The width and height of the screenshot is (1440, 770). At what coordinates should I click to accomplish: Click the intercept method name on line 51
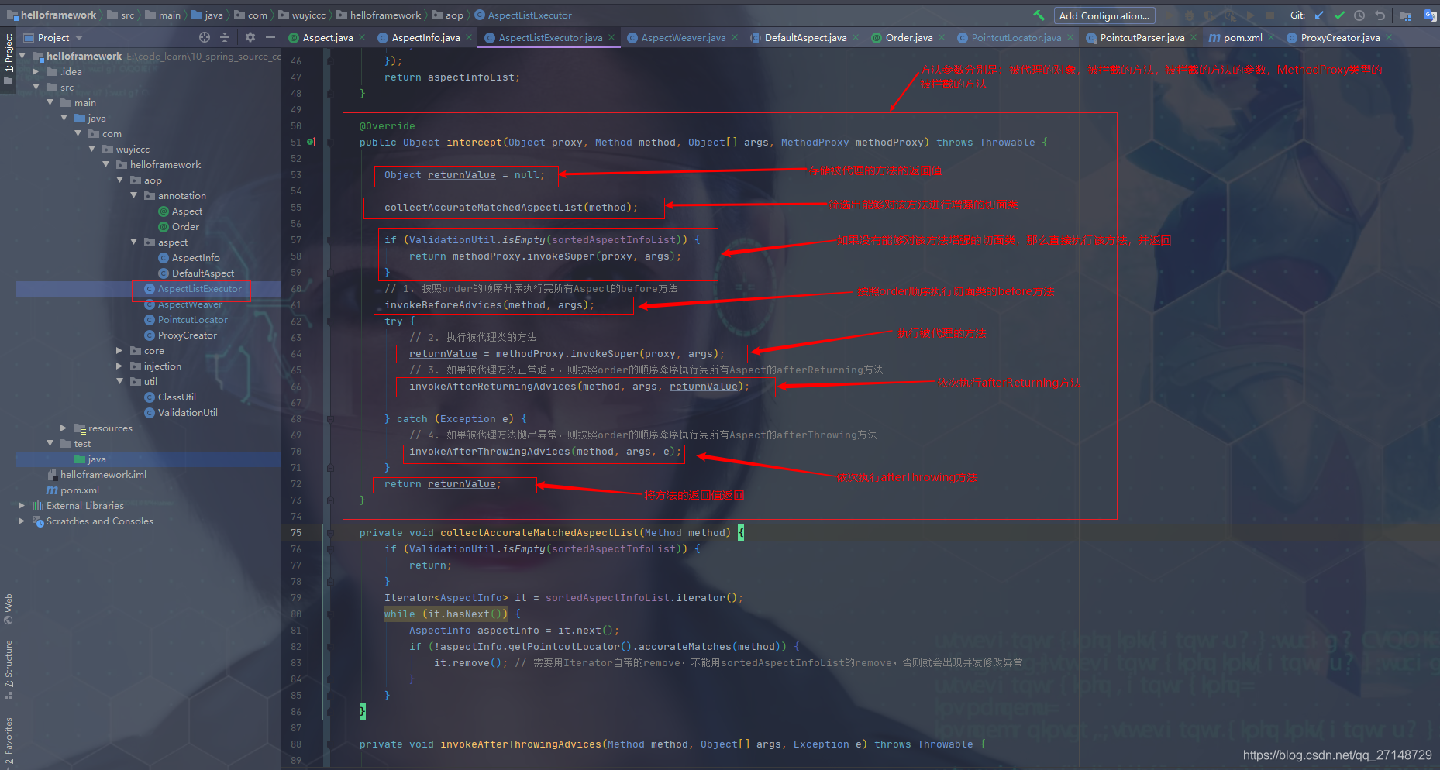(x=474, y=143)
